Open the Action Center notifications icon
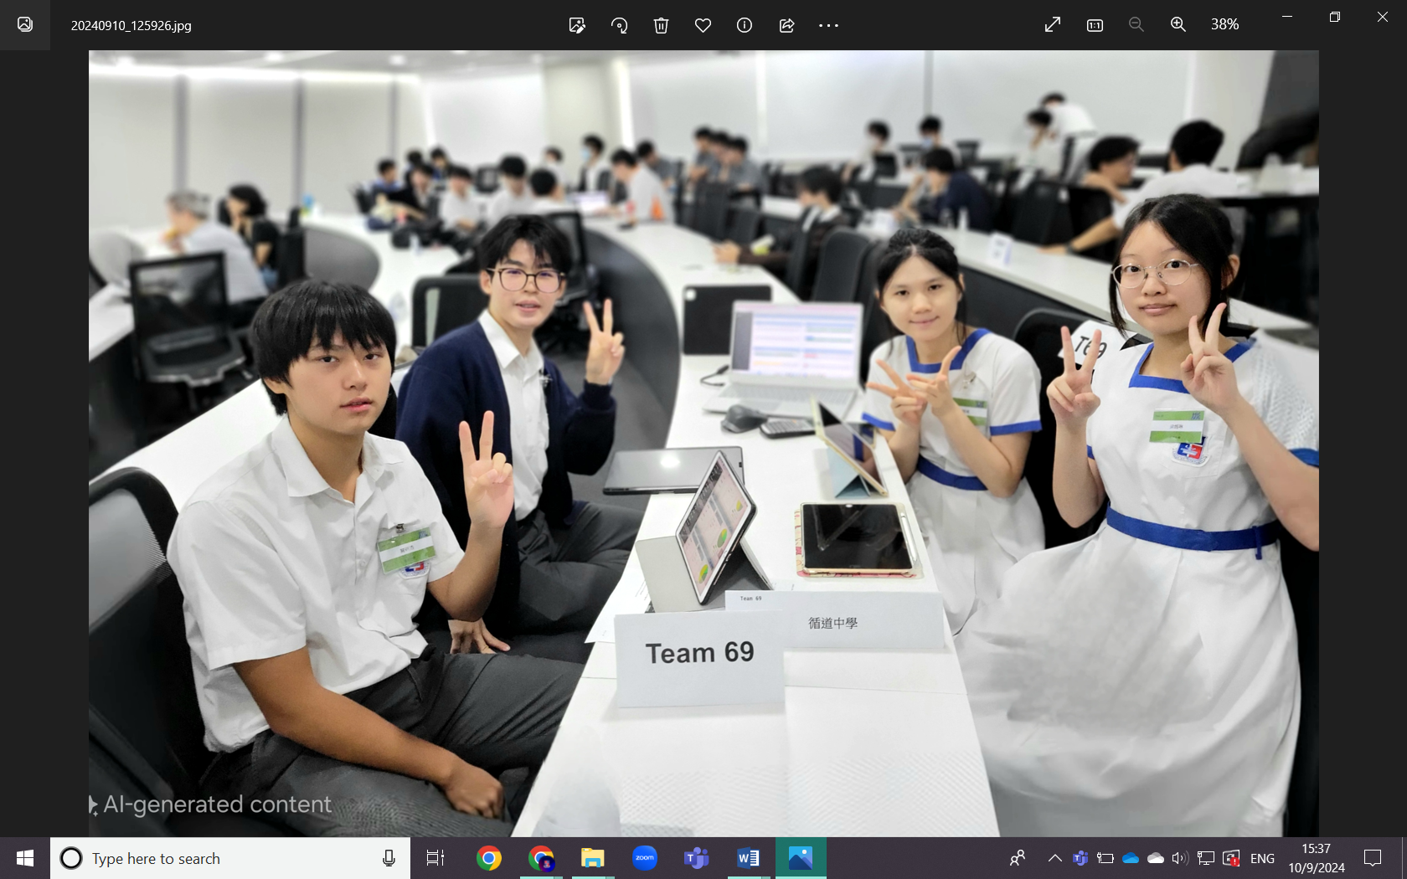Viewport: 1407px width, 879px height. pos(1373,858)
